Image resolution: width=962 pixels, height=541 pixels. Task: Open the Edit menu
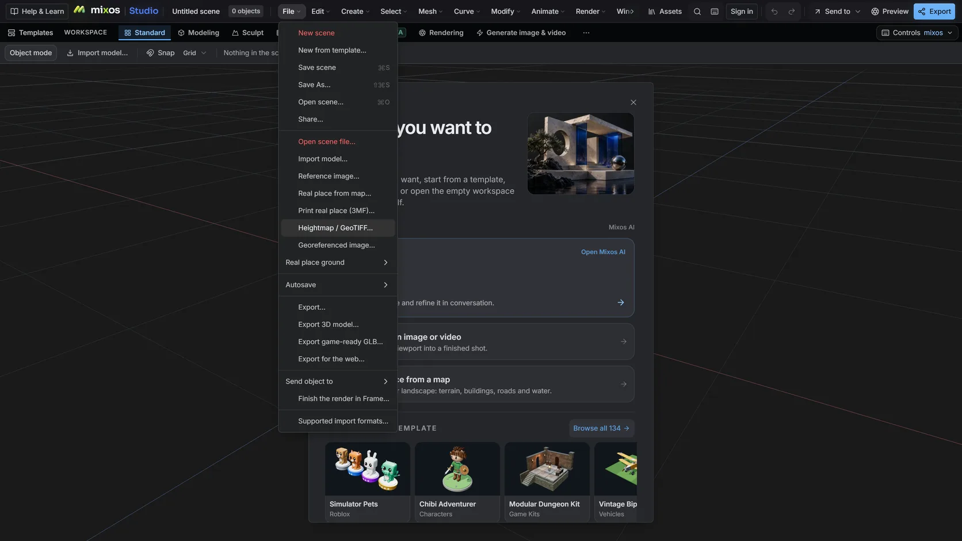coord(321,11)
